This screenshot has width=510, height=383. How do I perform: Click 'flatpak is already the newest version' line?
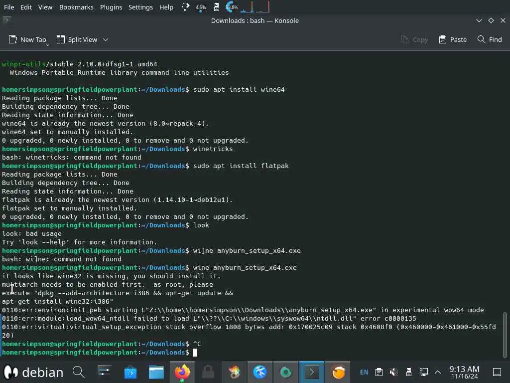pos(118,199)
